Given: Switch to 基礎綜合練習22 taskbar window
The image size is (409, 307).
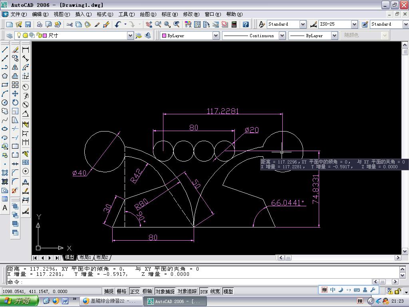Looking at the screenshot, I should 111,301.
